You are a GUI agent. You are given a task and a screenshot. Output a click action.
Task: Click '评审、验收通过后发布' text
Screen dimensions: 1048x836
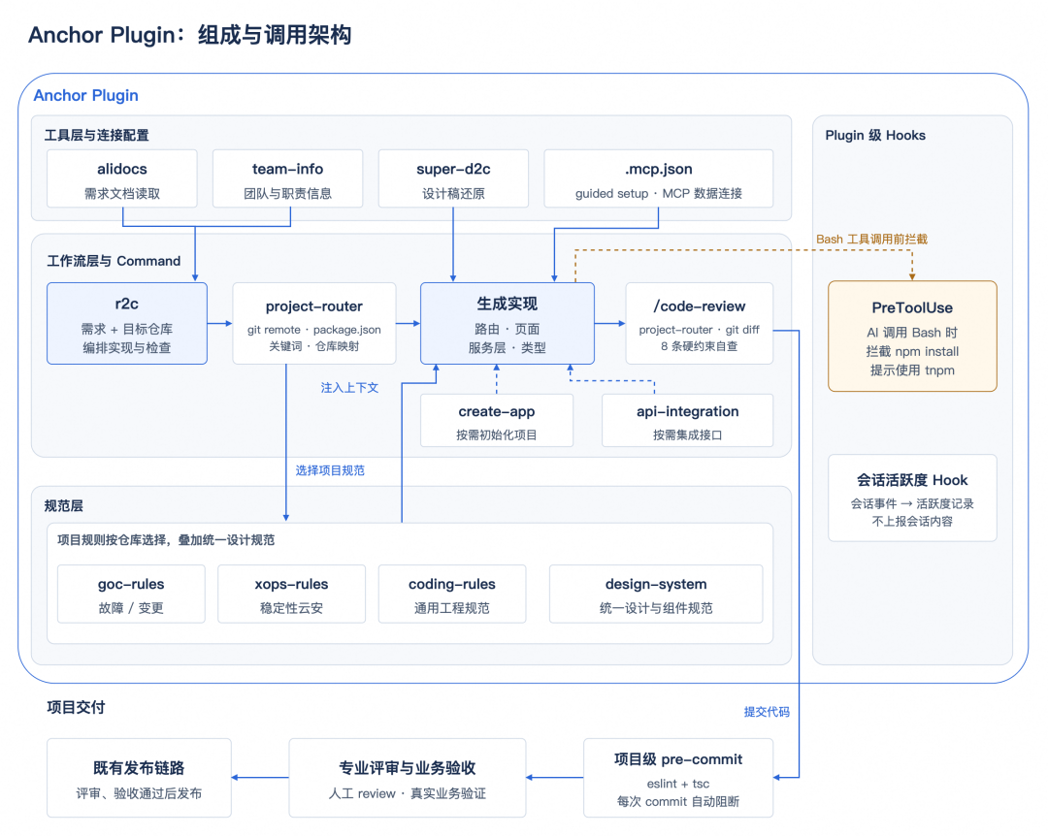(139, 793)
